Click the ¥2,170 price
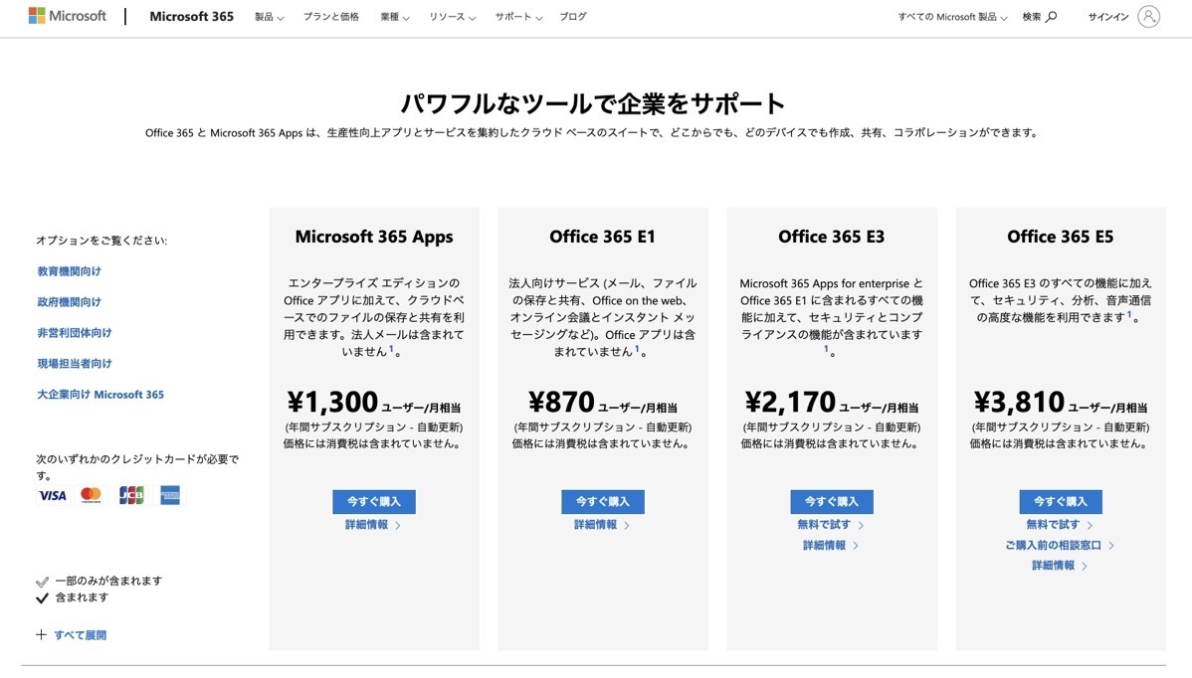Screen dimensions: 1192x678 790,402
